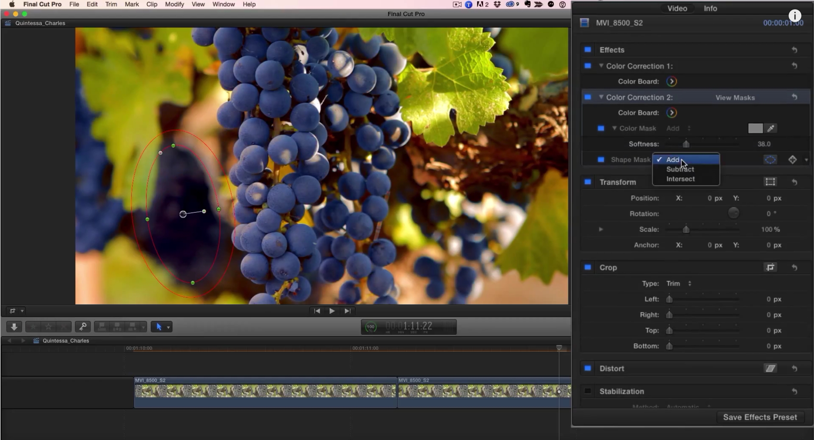This screenshot has height=440, width=814.
Task: Show Crop onscreen controls
Action: pos(770,267)
